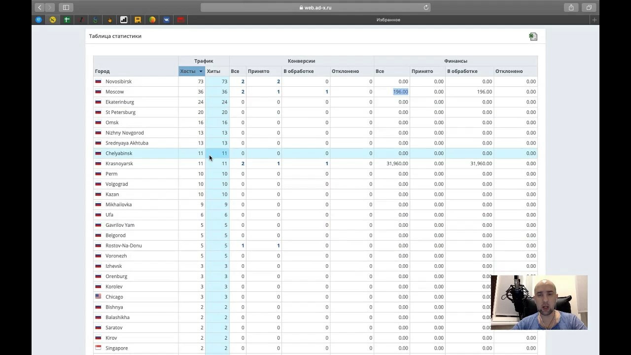Screen dimensions: 631x355
Task: Open the VK pinned tab
Action: tap(167, 20)
